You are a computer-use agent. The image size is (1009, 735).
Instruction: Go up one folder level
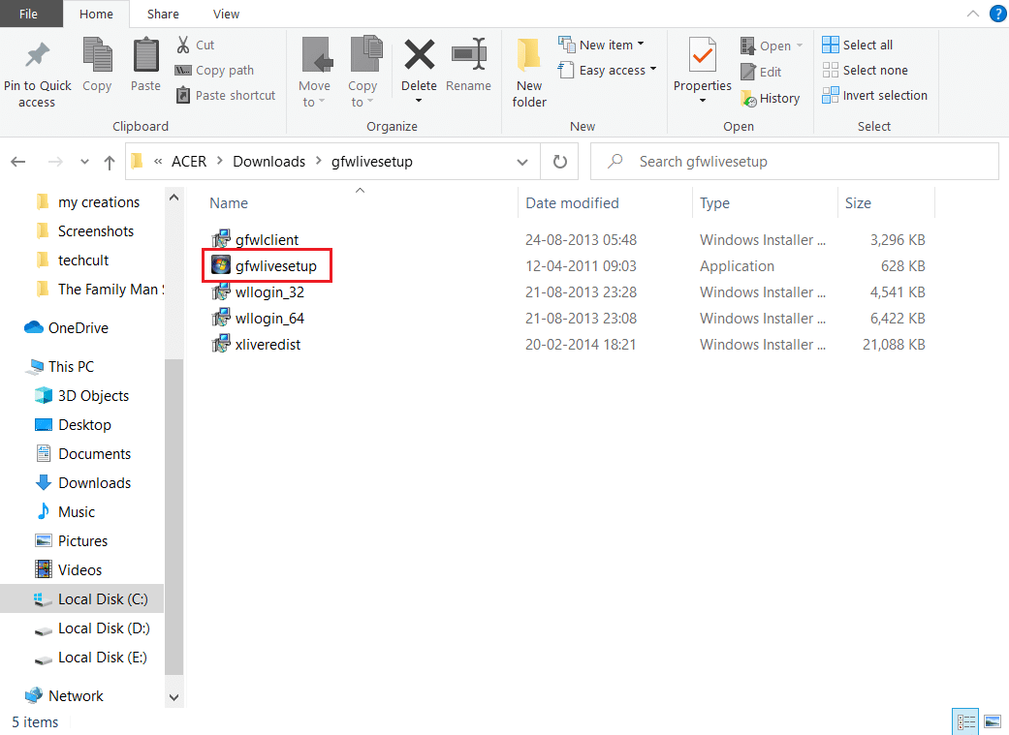pos(110,162)
